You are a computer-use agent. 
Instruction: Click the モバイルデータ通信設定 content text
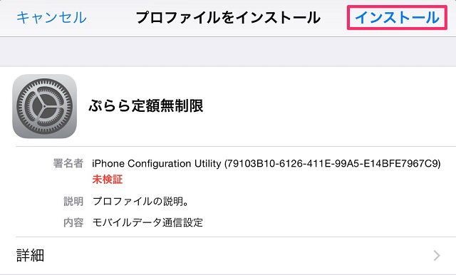[x=147, y=223]
